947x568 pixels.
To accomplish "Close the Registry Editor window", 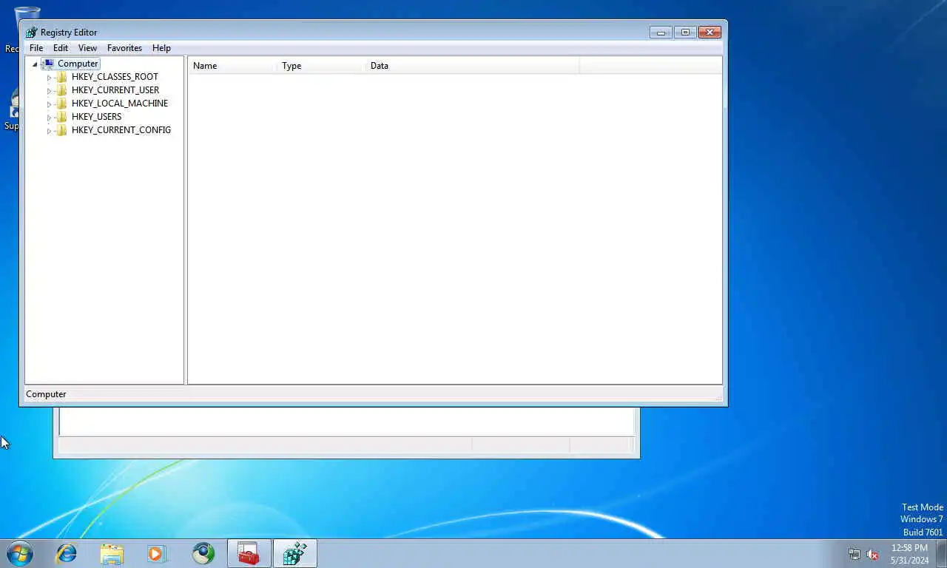I will pos(710,33).
